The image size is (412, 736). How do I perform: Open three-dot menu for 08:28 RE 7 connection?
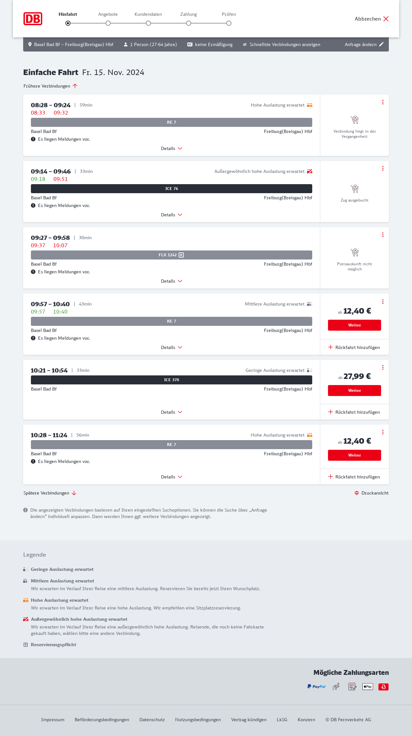(x=383, y=102)
